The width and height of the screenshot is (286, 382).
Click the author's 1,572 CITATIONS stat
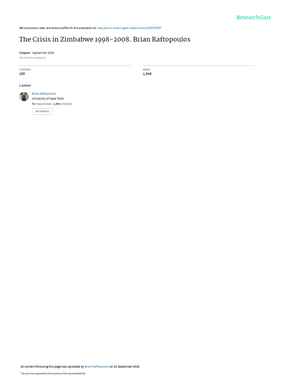click(x=63, y=104)
